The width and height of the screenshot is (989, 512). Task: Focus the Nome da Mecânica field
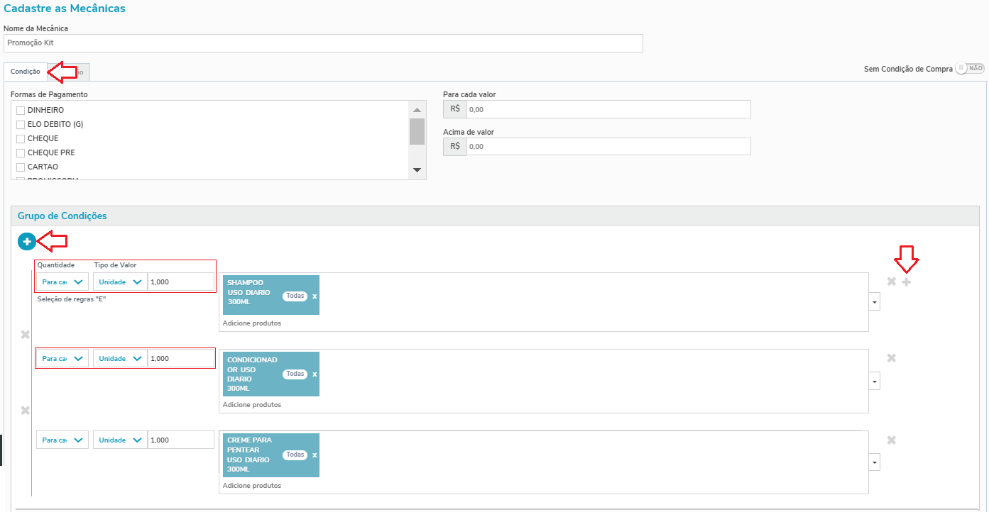tap(323, 43)
